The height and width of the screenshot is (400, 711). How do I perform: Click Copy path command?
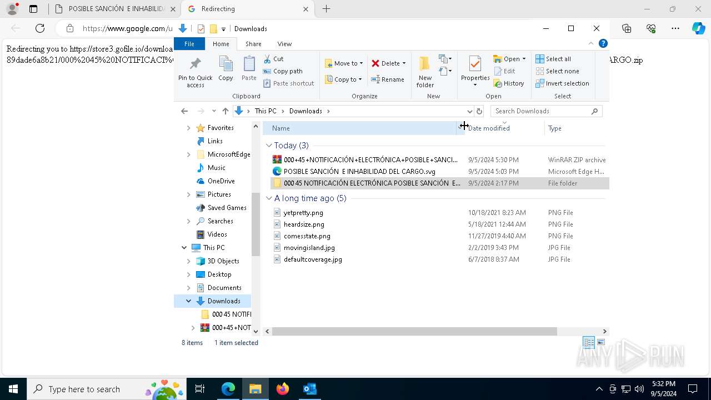283,71
